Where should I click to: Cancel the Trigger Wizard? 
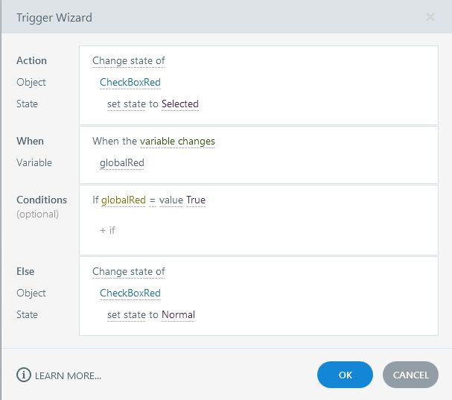(410, 375)
